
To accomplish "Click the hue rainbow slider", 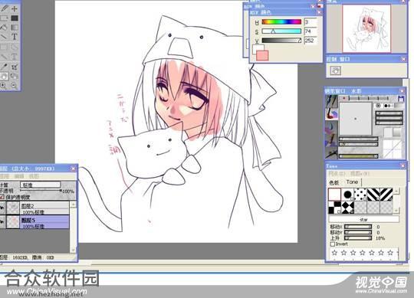I will pos(281,22).
